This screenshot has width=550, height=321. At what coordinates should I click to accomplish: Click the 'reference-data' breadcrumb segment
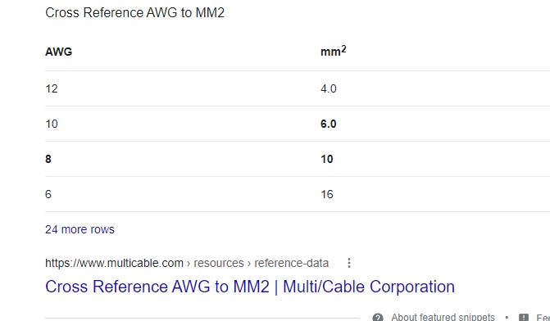pyautogui.click(x=291, y=263)
